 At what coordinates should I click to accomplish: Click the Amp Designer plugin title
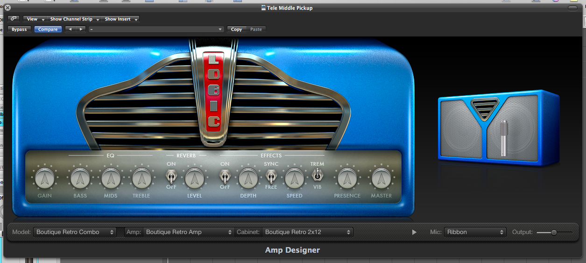pos(292,250)
